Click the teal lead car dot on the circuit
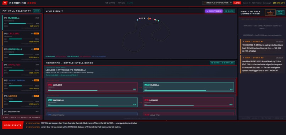Screen dimensions: 286x135 (x=158, y=21)
